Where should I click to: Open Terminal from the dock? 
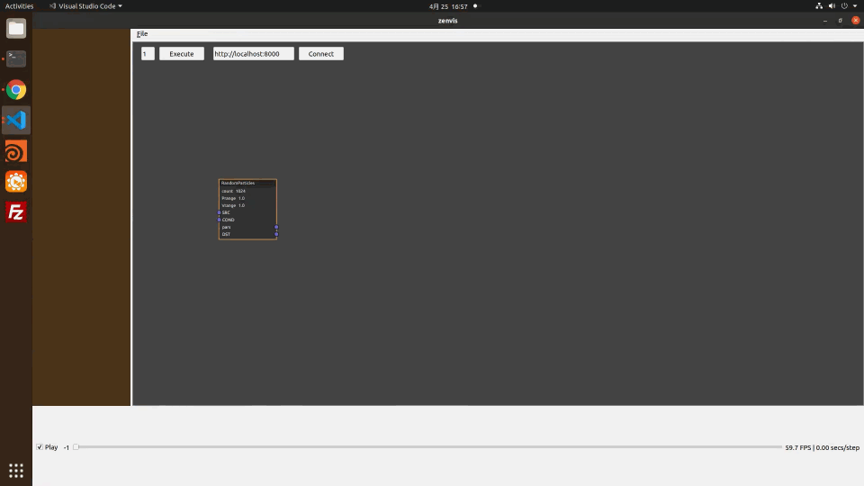[x=16, y=58]
